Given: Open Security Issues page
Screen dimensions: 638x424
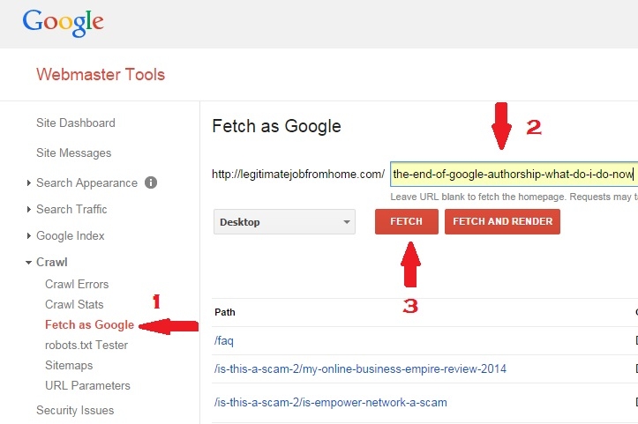Looking at the screenshot, I should pos(75,411).
